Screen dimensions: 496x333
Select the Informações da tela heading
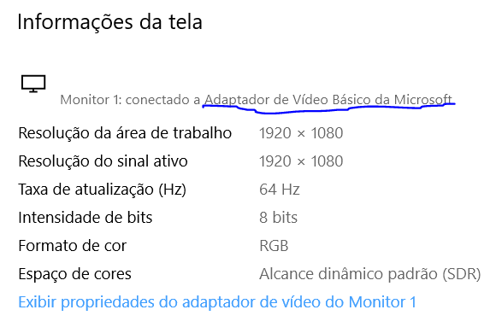click(109, 22)
